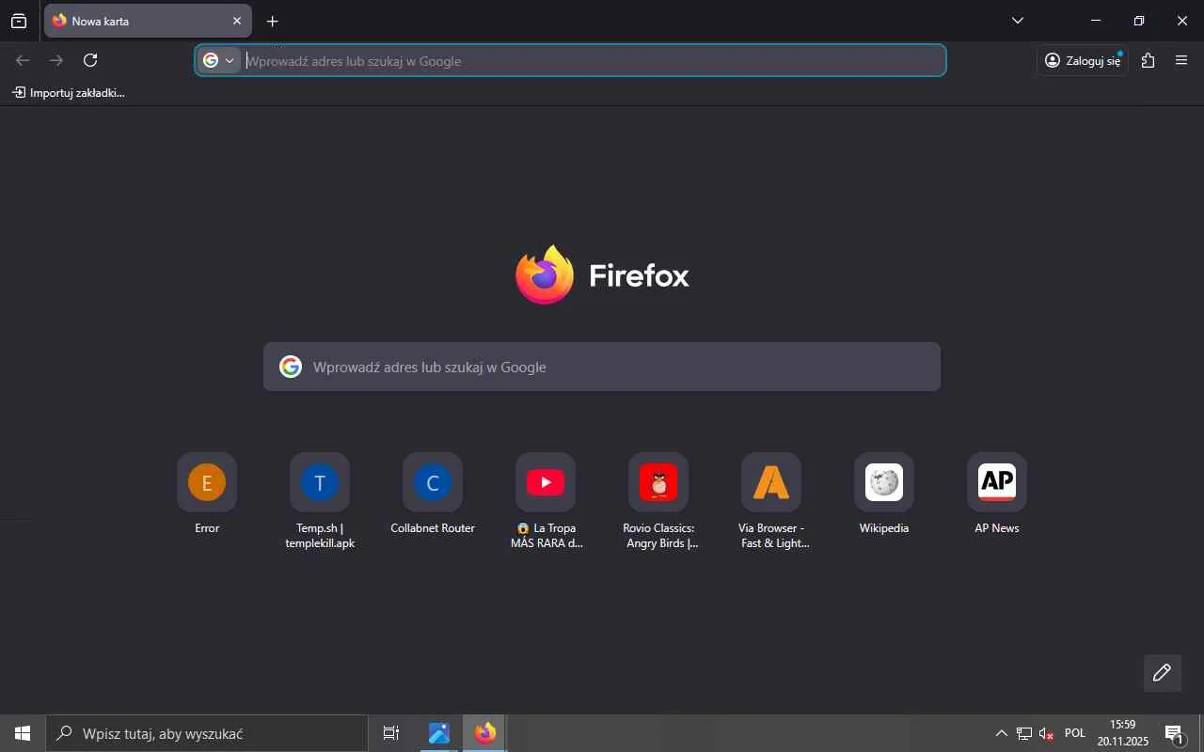This screenshot has height=752, width=1204.
Task: Click Importuj zakładki in the bookmarks bar
Action: [69, 92]
